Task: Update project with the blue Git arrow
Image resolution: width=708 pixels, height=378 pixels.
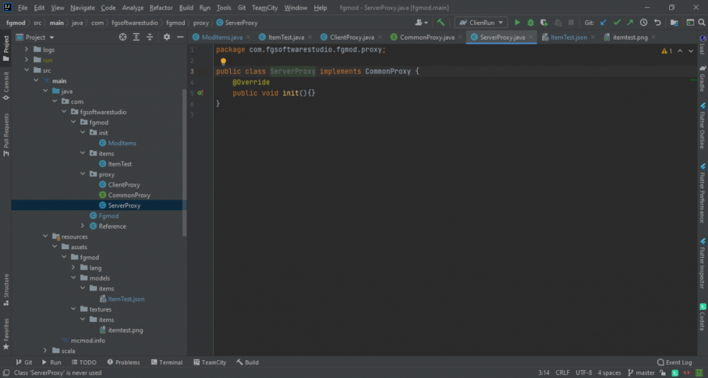Action: point(603,22)
